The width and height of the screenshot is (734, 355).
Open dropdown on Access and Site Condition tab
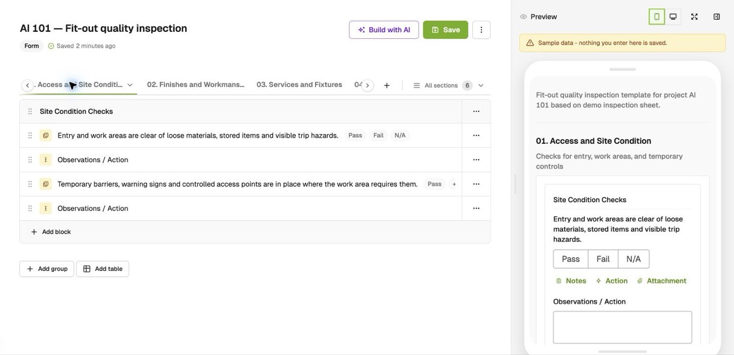pos(130,85)
